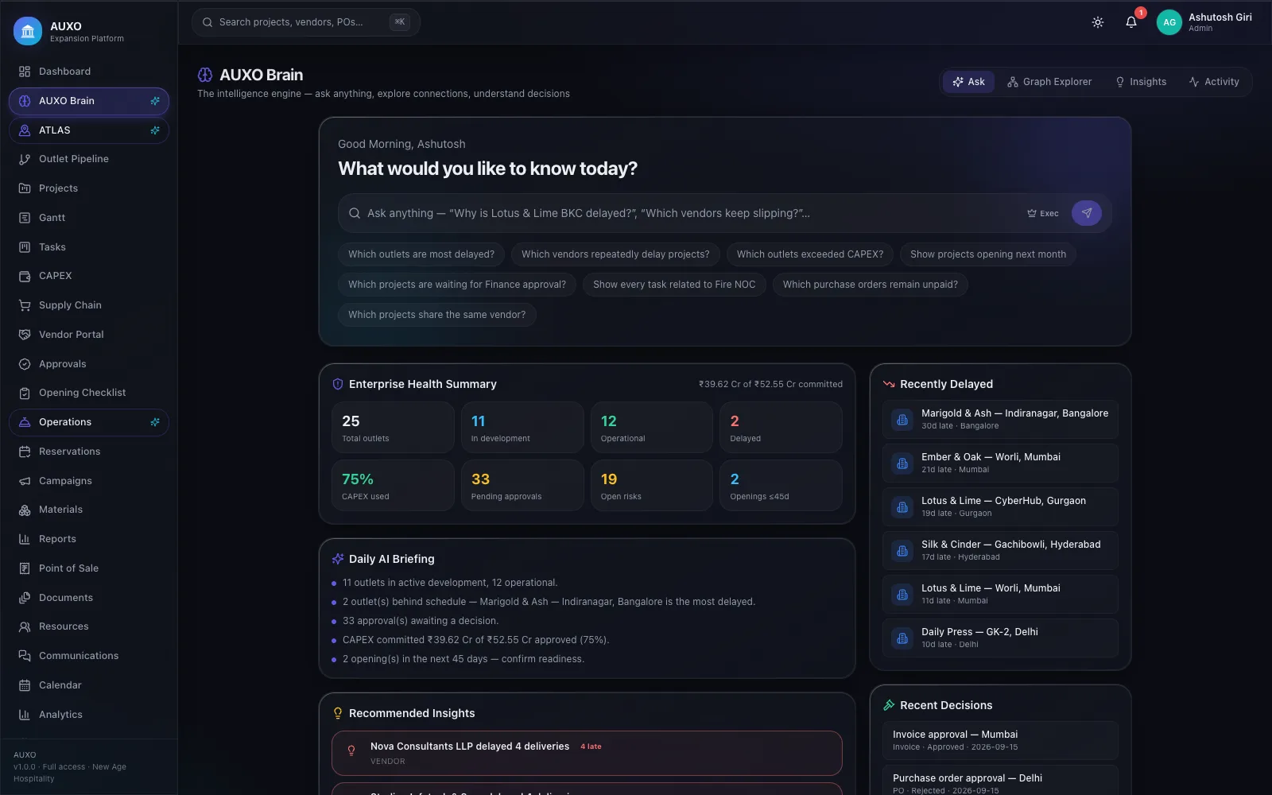Open the Nova Consultants LLP insight card
This screenshot has height=795, width=1272.
587,754
